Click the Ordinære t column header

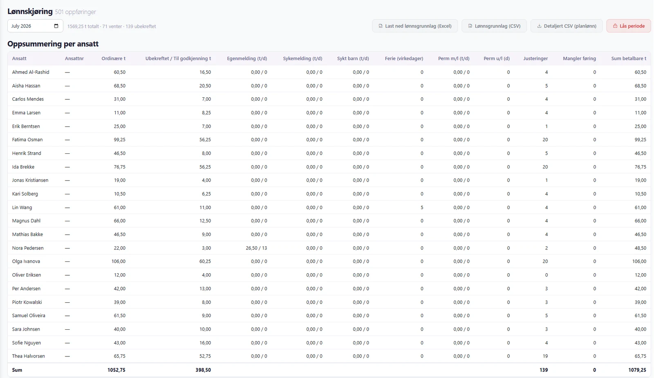114,59
